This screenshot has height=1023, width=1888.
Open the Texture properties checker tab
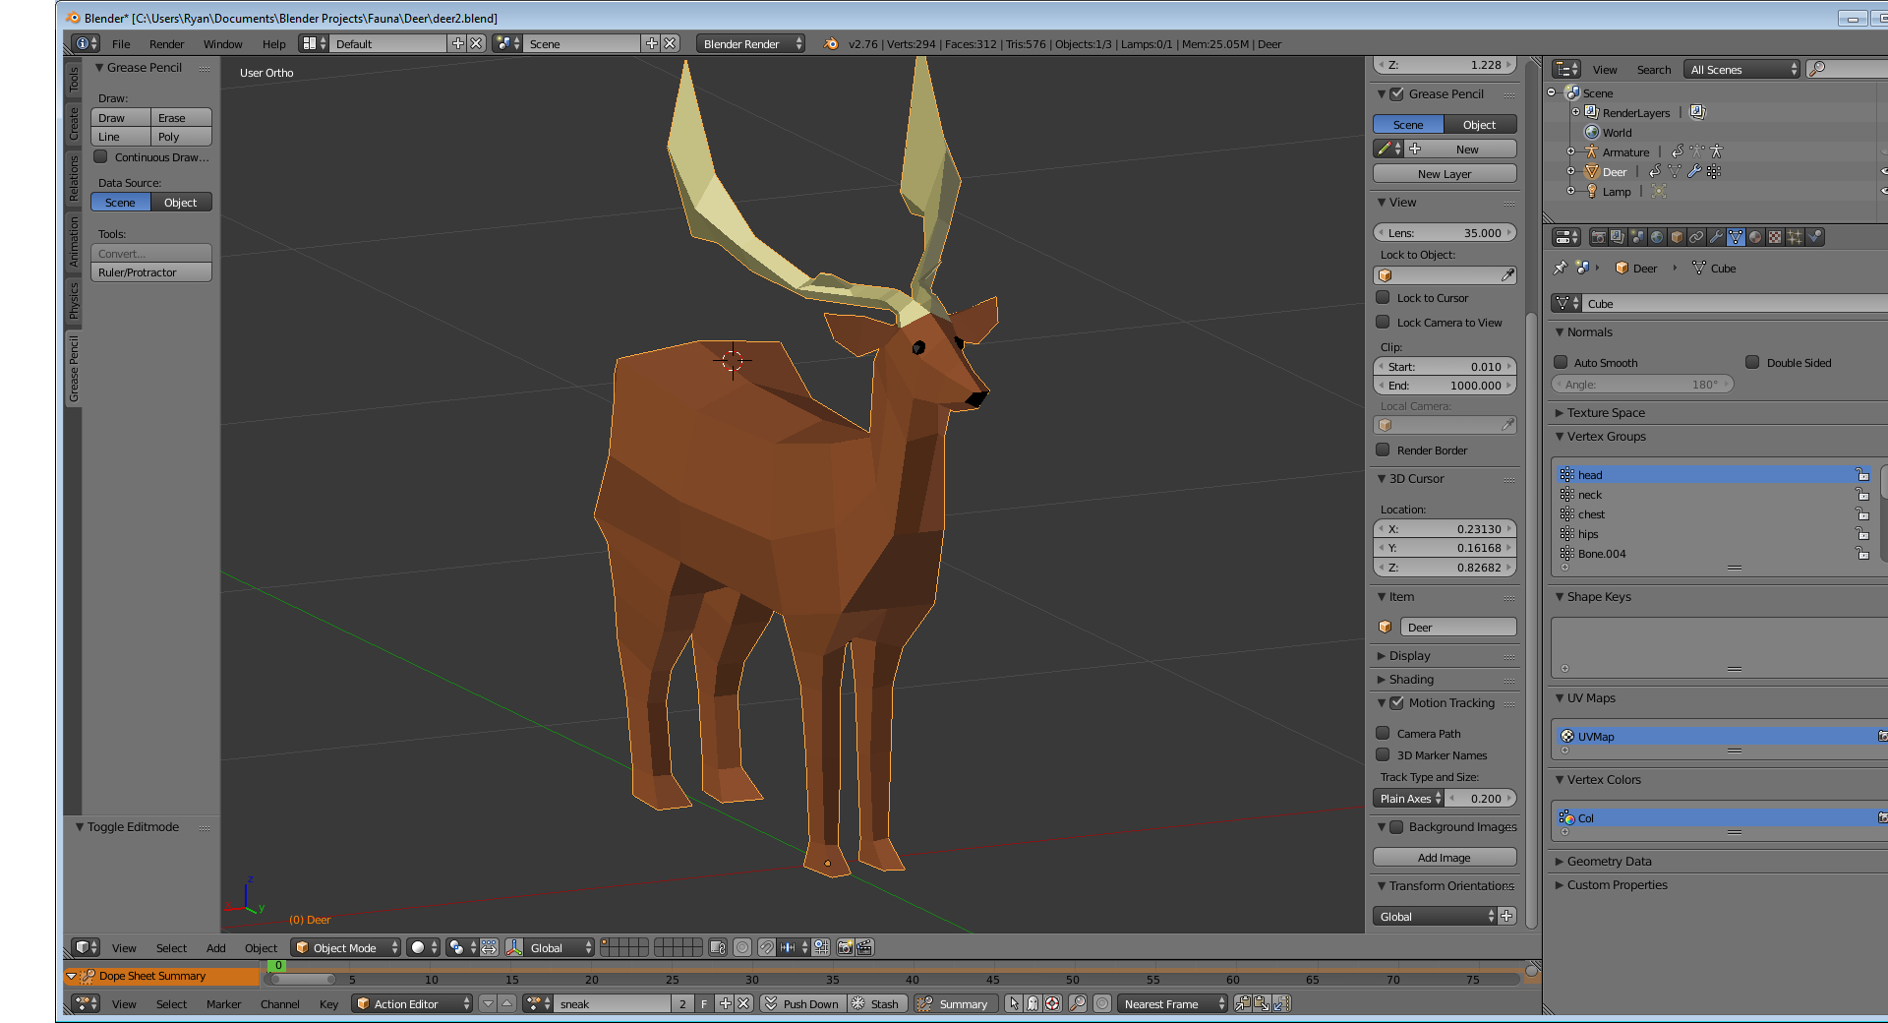point(1775,237)
